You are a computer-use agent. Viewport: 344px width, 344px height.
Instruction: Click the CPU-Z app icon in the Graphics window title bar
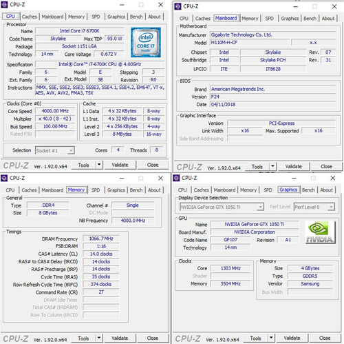(x=176, y=178)
